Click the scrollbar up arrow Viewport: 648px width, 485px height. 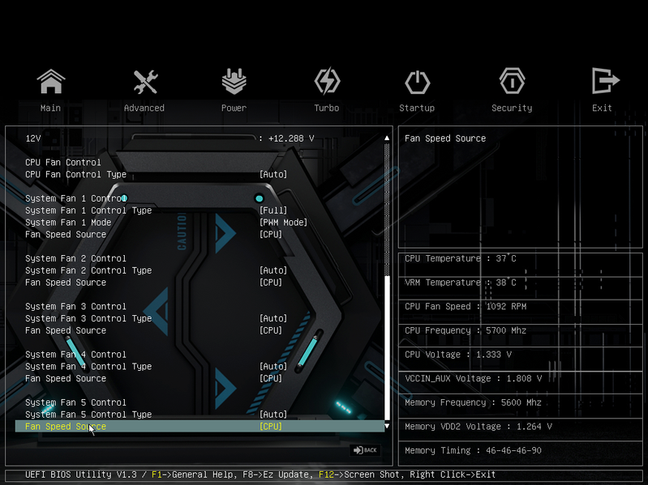click(x=387, y=138)
